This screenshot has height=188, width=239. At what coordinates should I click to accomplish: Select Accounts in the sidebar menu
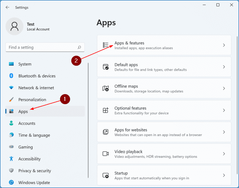click(27, 123)
